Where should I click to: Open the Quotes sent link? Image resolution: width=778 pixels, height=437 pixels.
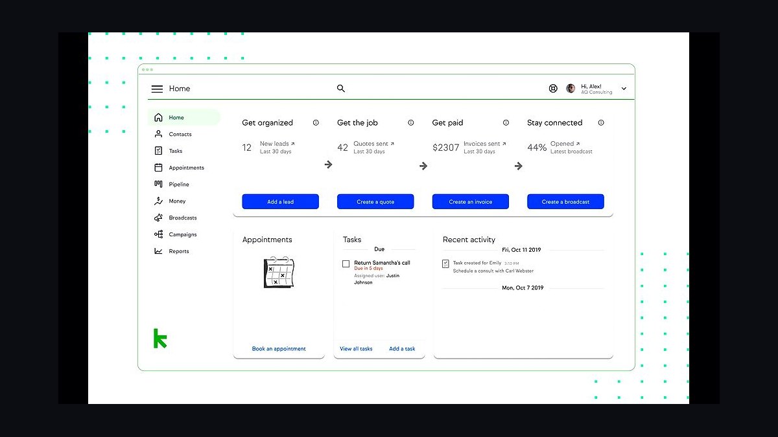tap(374, 144)
